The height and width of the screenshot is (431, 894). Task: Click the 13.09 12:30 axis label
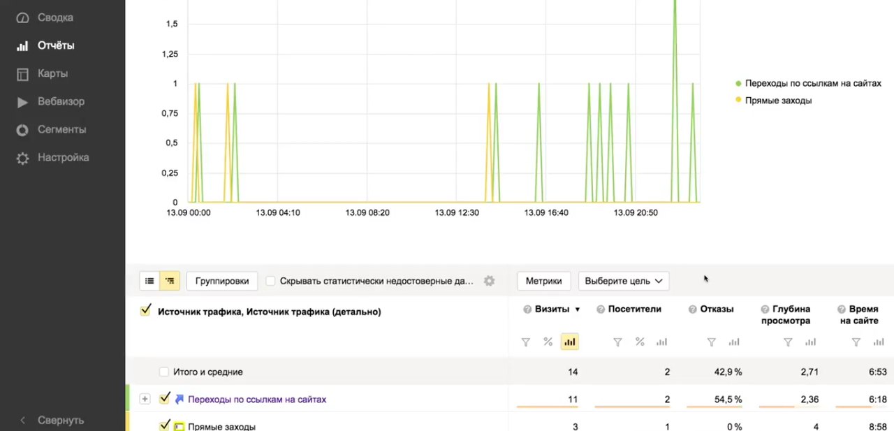pos(457,212)
